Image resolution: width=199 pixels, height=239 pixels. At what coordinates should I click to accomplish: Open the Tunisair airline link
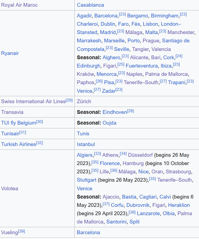click(x=10, y=134)
